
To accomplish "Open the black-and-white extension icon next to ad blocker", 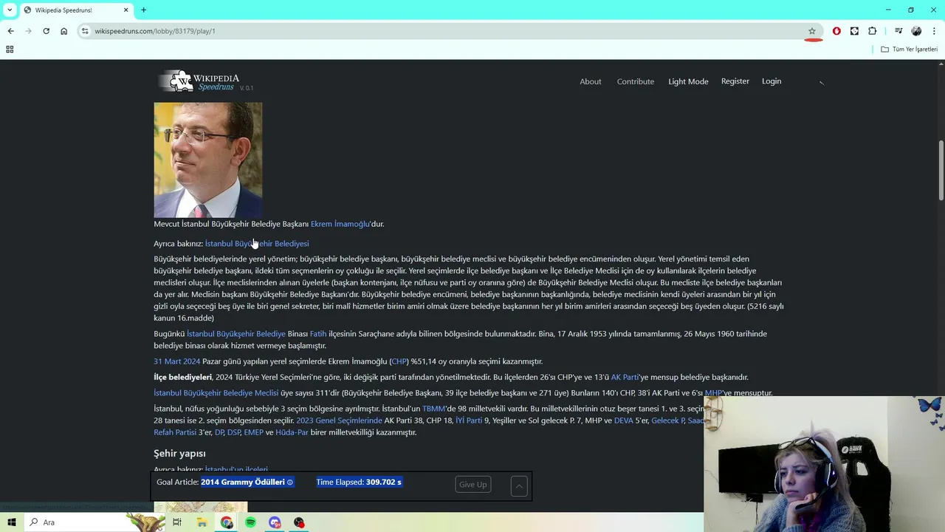I will (x=854, y=31).
